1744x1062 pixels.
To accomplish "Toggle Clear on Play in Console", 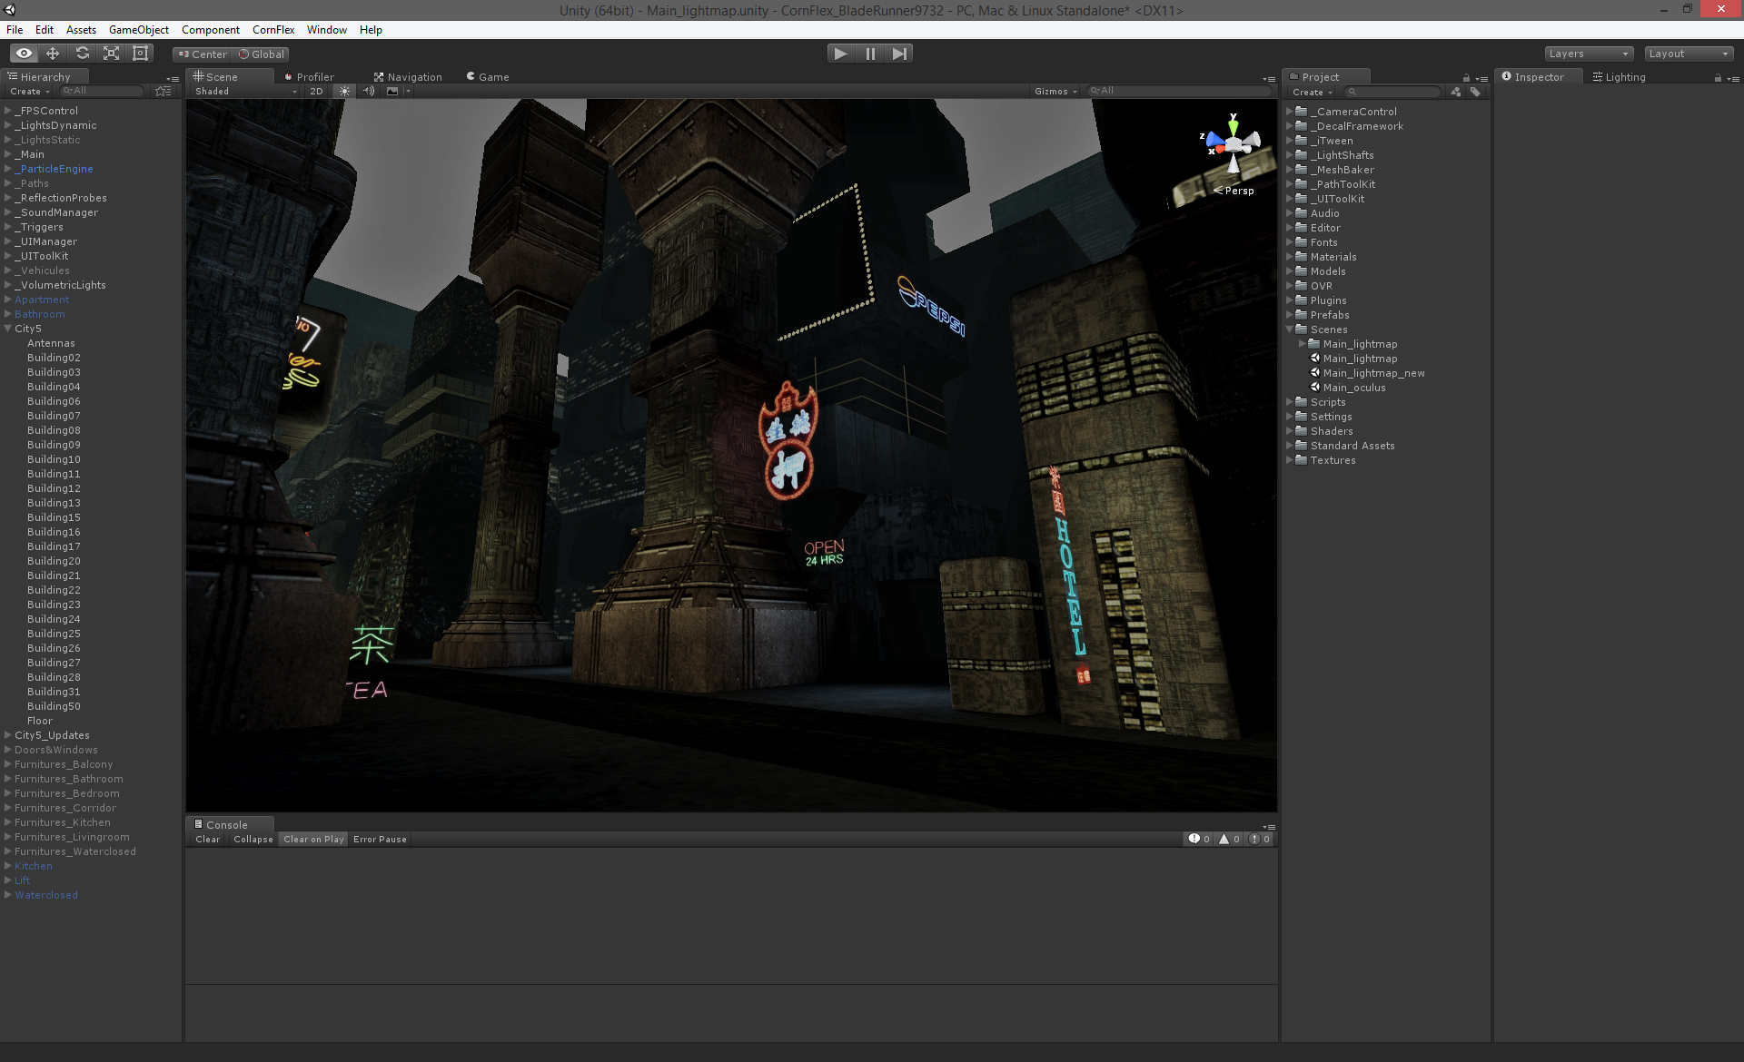I will coord(313,840).
